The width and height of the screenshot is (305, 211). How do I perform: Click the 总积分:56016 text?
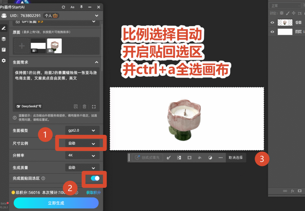(28, 193)
